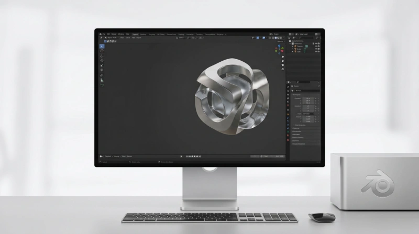The width and height of the screenshot is (419, 234).
Task: Switch to the Texture Paint workspace tab
Action: tap(172, 35)
